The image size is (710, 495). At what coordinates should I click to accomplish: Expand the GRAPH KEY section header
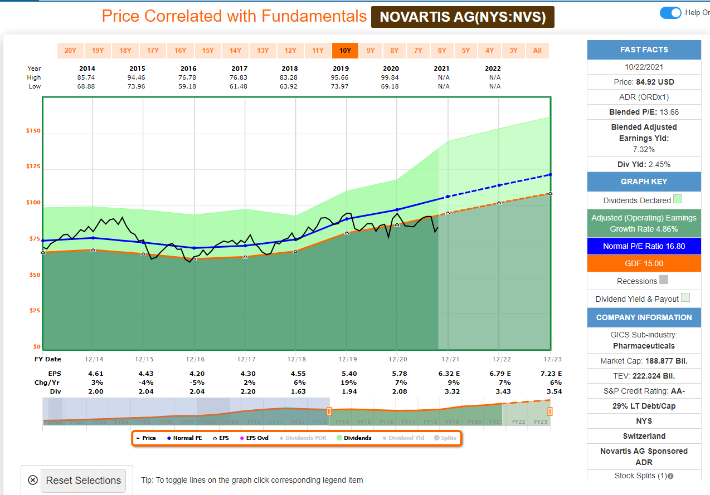click(644, 181)
